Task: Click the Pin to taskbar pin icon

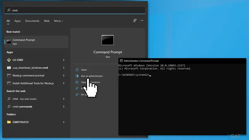Action: [x=77, y=94]
